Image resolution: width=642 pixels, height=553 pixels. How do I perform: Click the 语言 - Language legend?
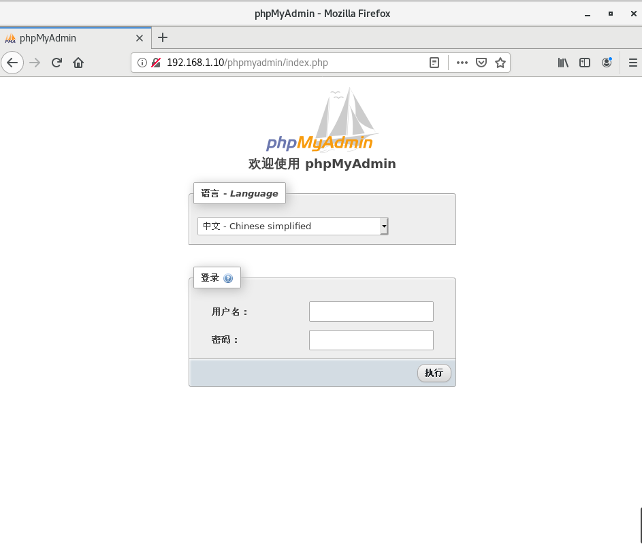pyautogui.click(x=240, y=193)
